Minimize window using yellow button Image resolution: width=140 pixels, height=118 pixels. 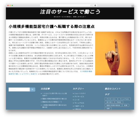click(10, 5)
